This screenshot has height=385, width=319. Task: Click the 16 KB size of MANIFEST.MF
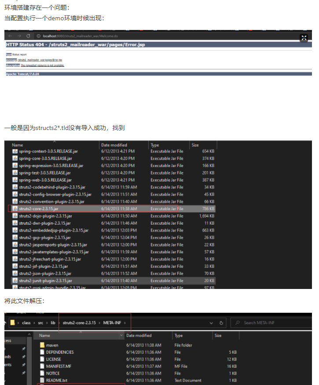coord(232,366)
